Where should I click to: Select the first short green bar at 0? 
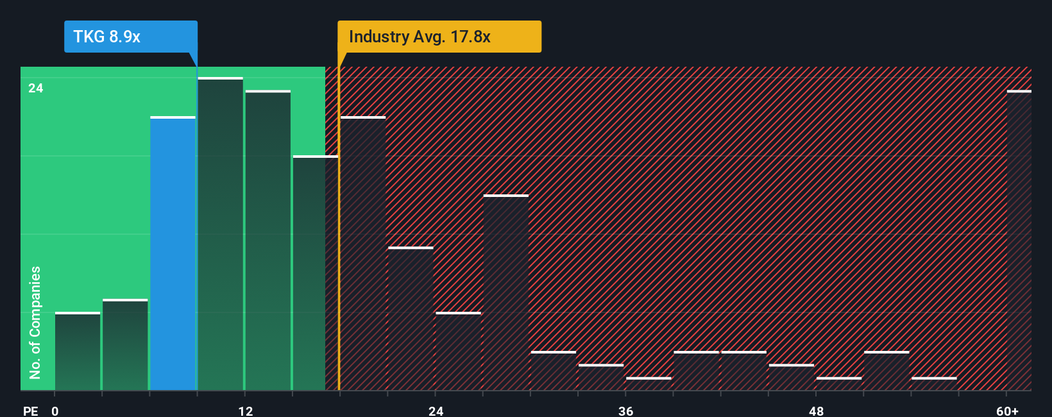pos(78,351)
